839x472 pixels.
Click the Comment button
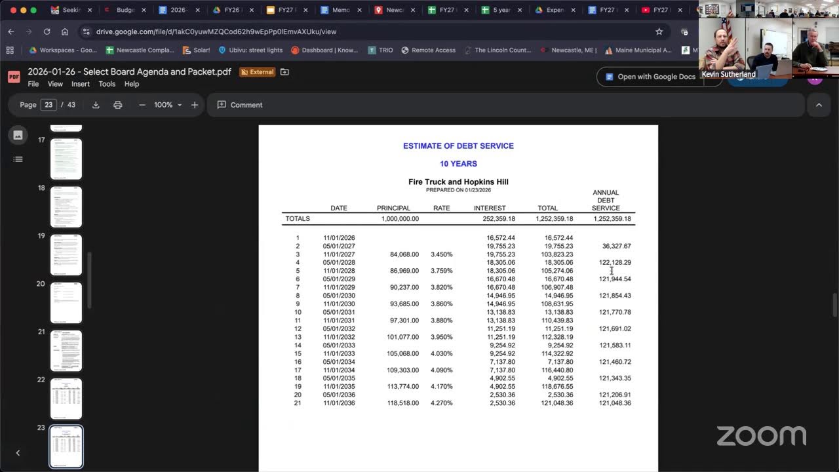click(240, 105)
